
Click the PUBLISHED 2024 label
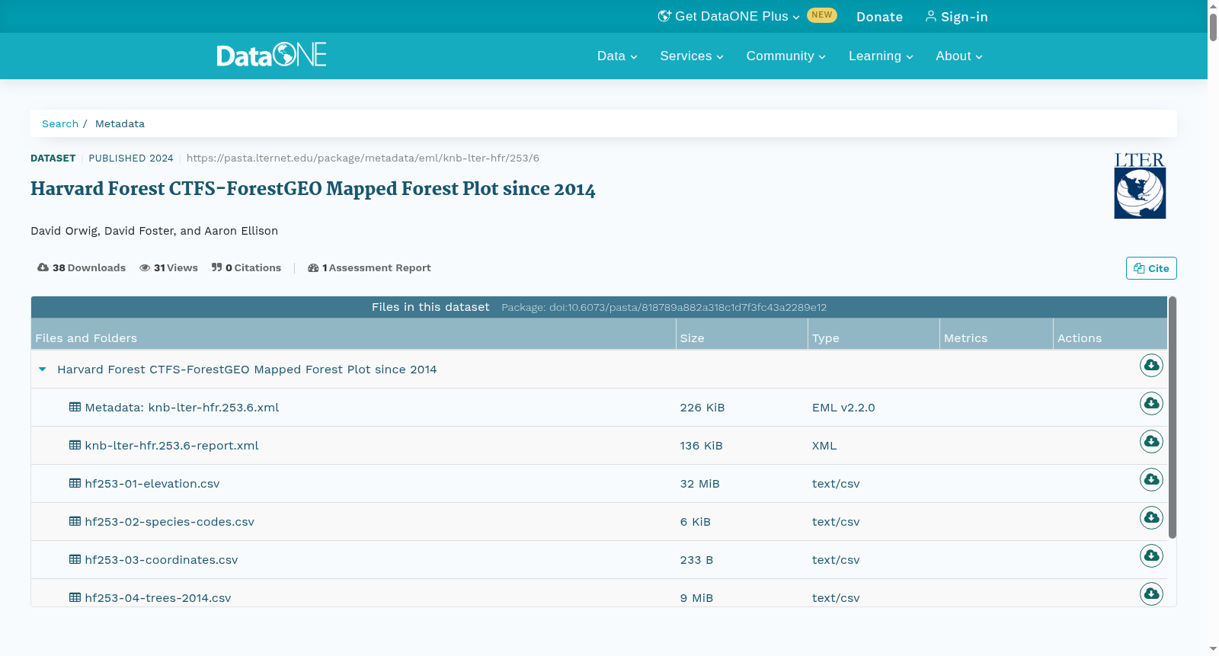click(131, 158)
